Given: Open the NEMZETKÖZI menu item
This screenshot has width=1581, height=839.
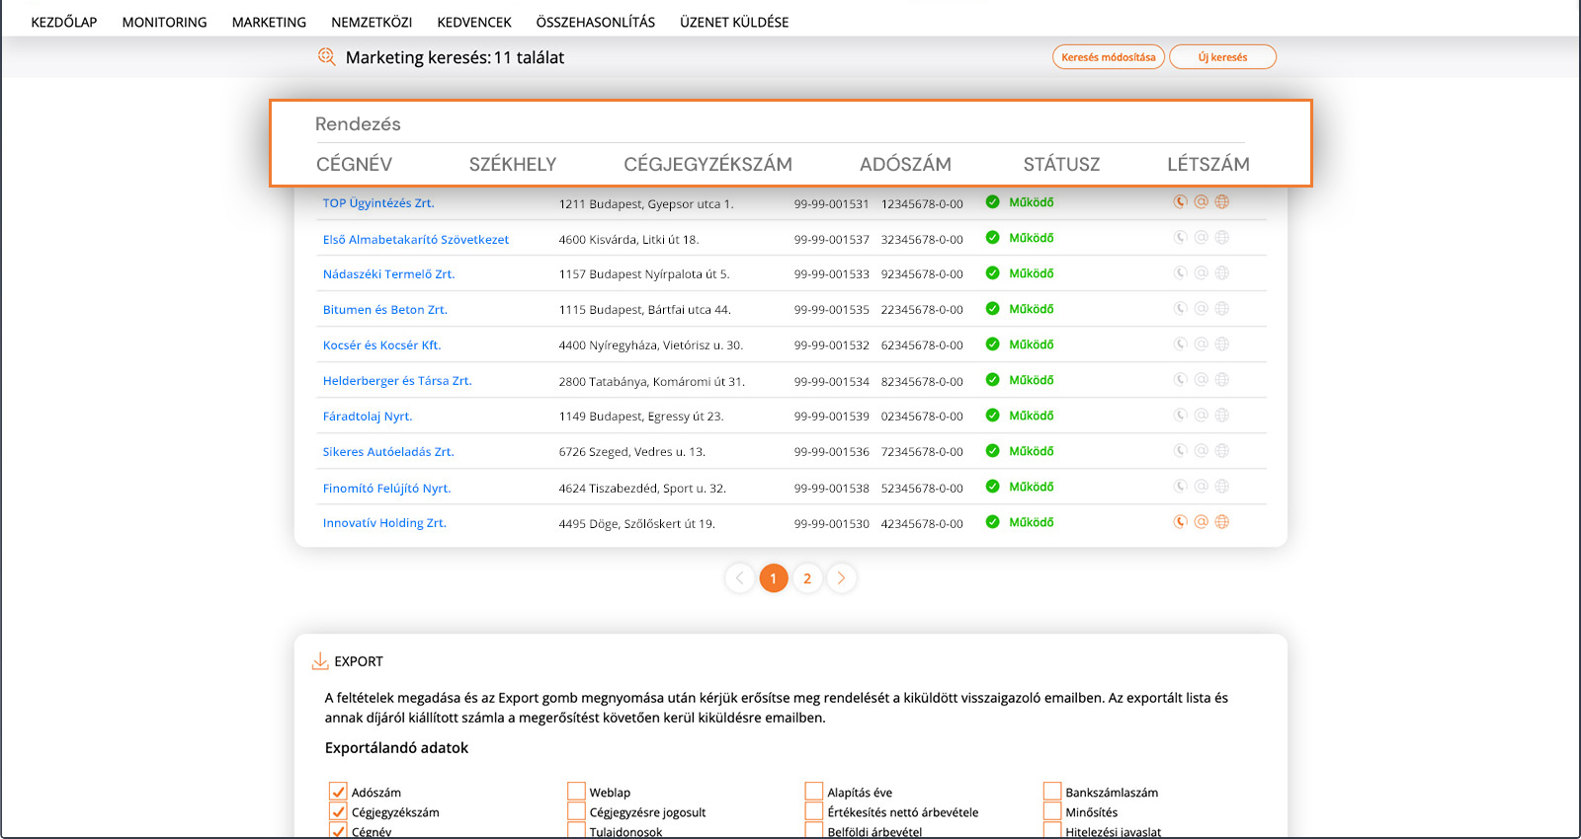Looking at the screenshot, I should 372,22.
